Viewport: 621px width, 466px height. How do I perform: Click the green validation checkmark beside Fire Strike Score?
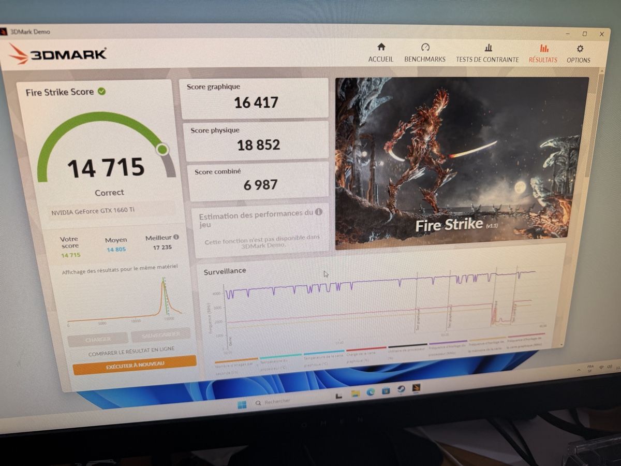tap(102, 91)
